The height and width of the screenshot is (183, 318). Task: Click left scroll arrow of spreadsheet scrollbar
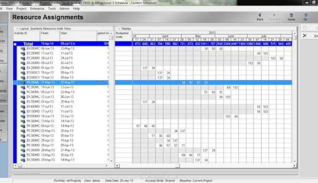pos(117,166)
